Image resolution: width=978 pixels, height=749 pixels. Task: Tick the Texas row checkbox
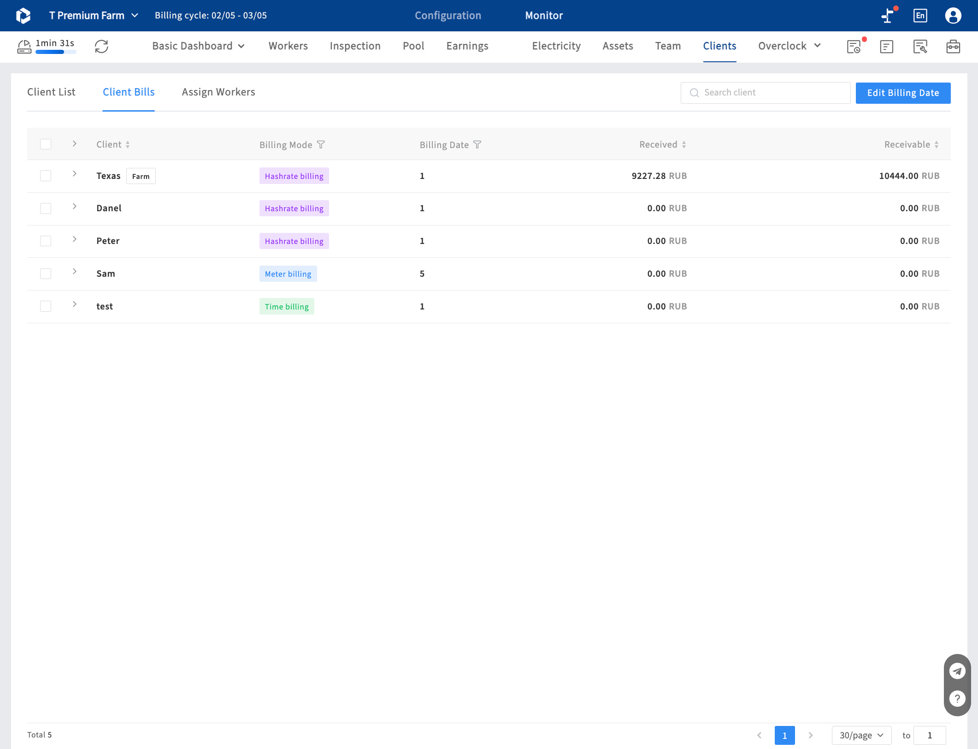[46, 176]
